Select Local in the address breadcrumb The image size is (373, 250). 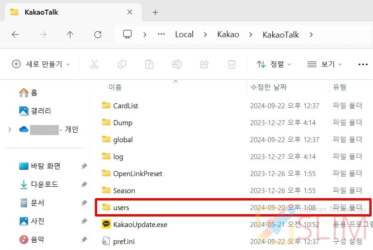tap(184, 34)
